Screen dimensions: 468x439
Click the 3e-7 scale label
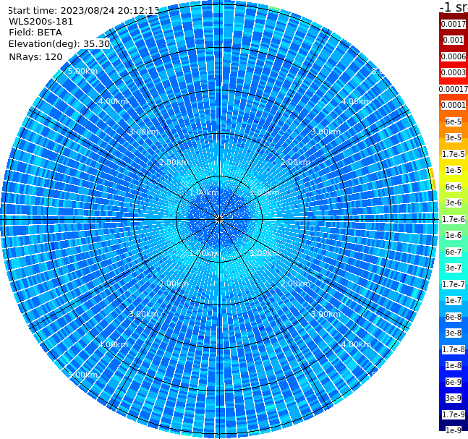(454, 268)
